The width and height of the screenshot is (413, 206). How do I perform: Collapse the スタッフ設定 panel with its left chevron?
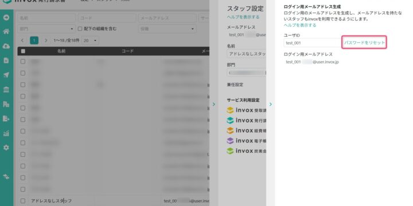point(213,104)
